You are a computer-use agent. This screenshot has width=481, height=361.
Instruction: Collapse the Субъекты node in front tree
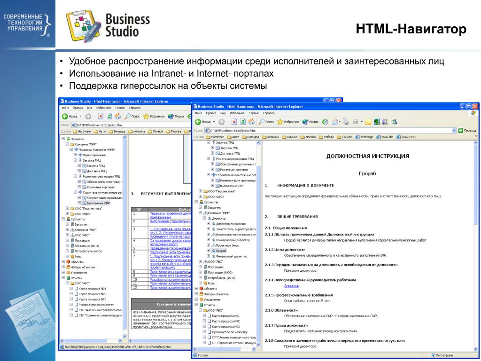pos(197,202)
